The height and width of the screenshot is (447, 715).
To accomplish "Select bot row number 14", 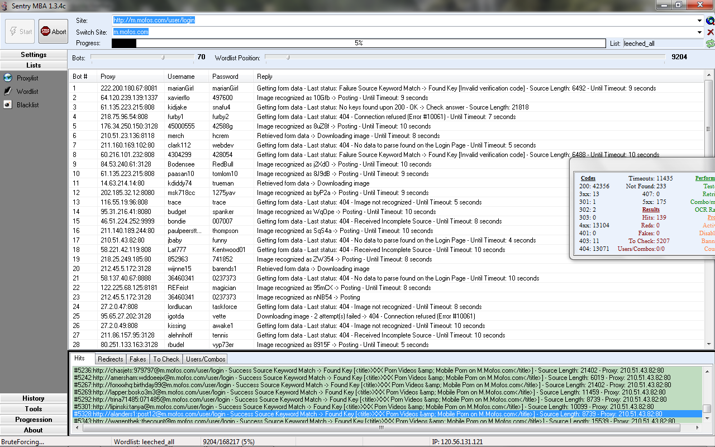I will 387,212.
